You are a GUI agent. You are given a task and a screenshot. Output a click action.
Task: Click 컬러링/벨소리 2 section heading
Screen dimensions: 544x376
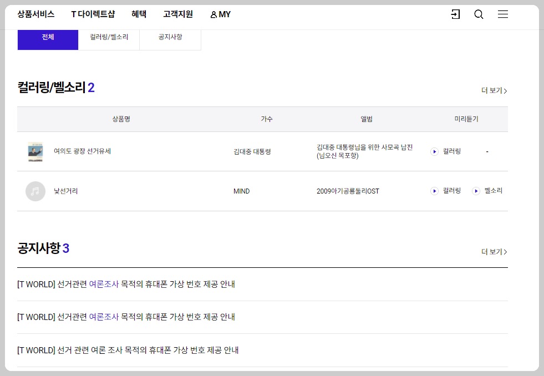[x=56, y=88]
